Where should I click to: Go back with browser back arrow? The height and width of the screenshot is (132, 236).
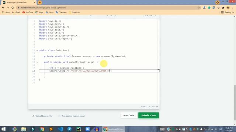3,8
